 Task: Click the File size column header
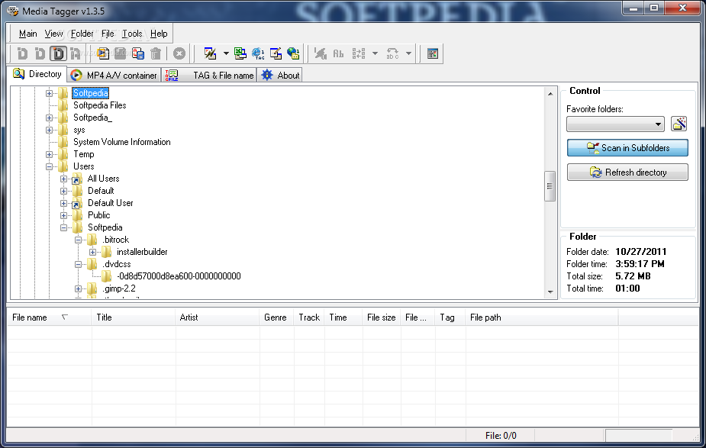pyautogui.click(x=381, y=317)
